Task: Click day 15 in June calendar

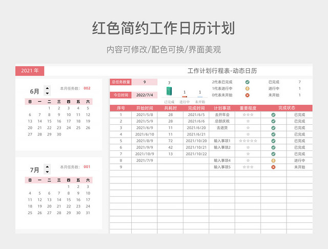Action: (x=49, y=121)
